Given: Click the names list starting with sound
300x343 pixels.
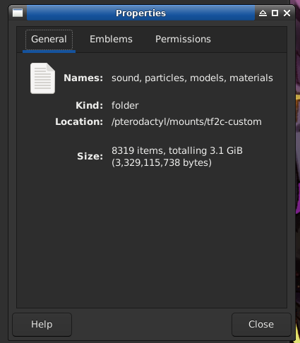Looking at the screenshot, I should [192, 78].
